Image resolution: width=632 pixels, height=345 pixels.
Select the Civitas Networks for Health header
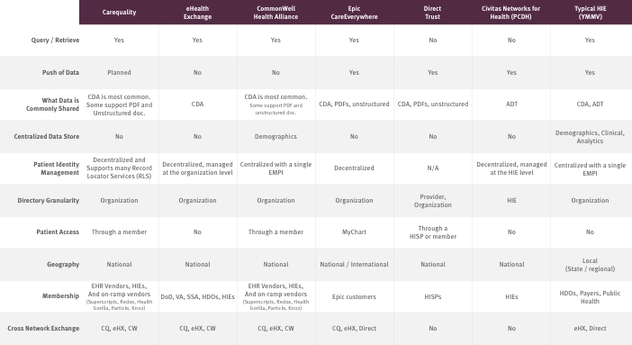click(x=510, y=13)
